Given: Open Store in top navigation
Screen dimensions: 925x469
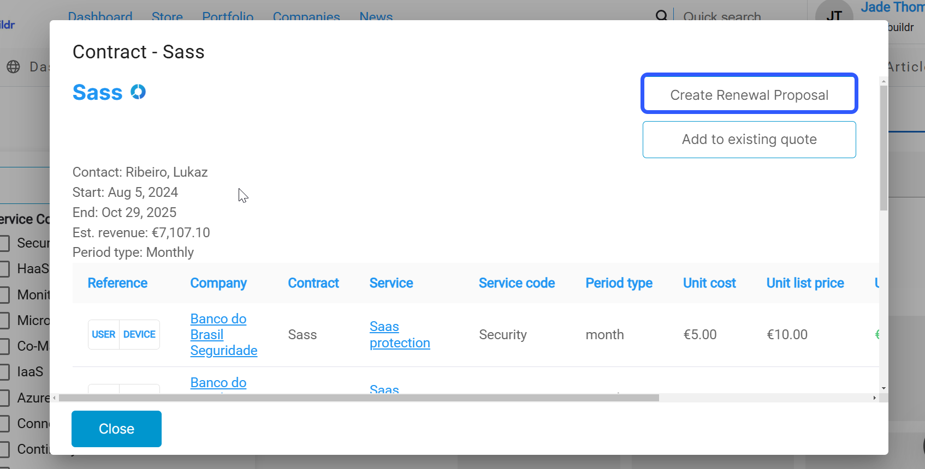Looking at the screenshot, I should point(167,16).
